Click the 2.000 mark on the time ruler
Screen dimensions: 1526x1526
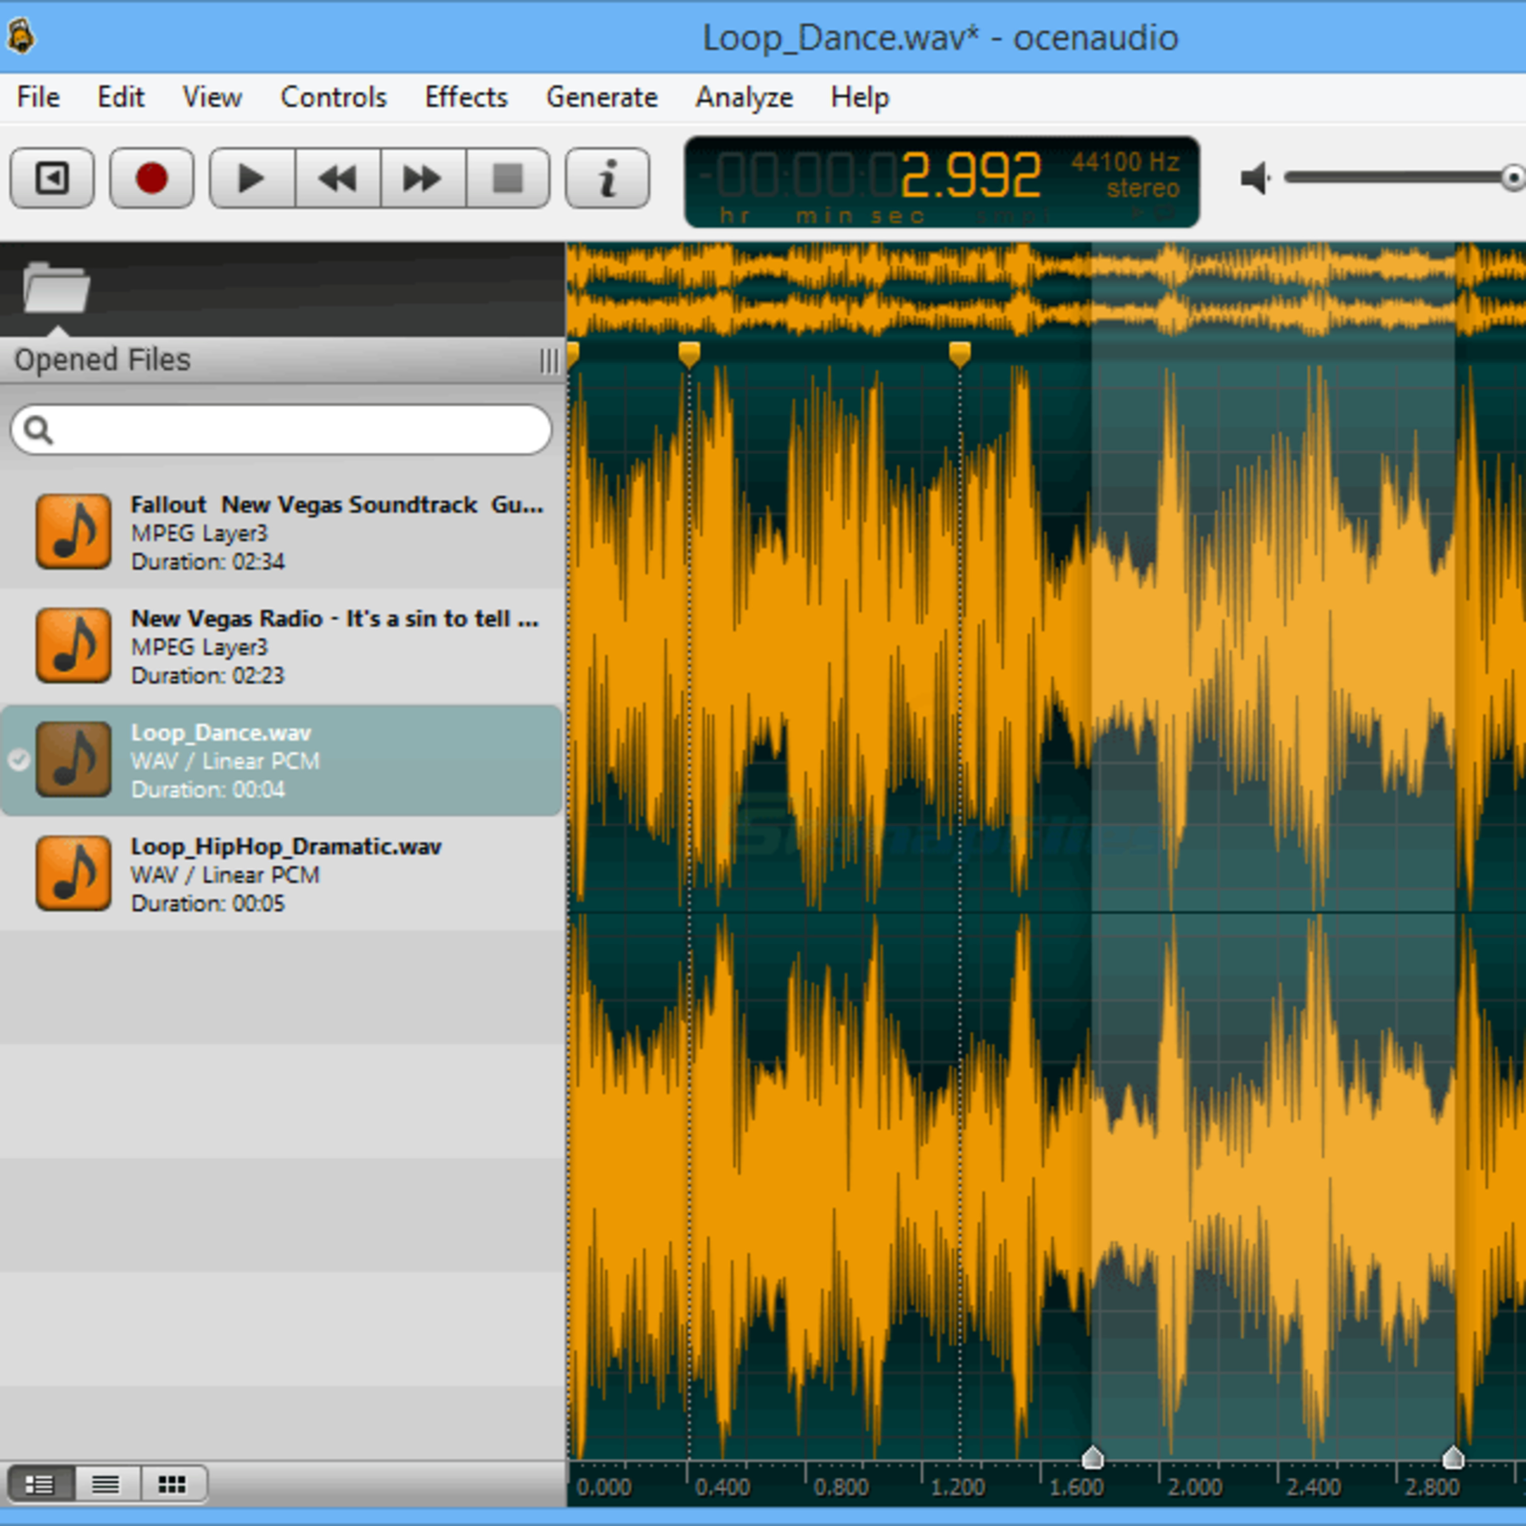(x=1194, y=1488)
